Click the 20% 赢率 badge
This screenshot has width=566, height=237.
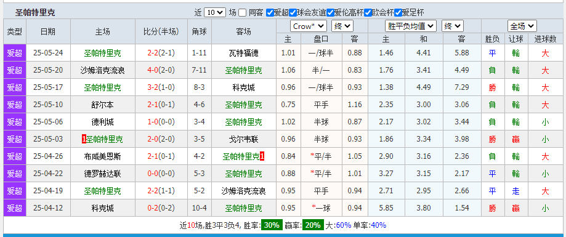[x=313, y=225]
